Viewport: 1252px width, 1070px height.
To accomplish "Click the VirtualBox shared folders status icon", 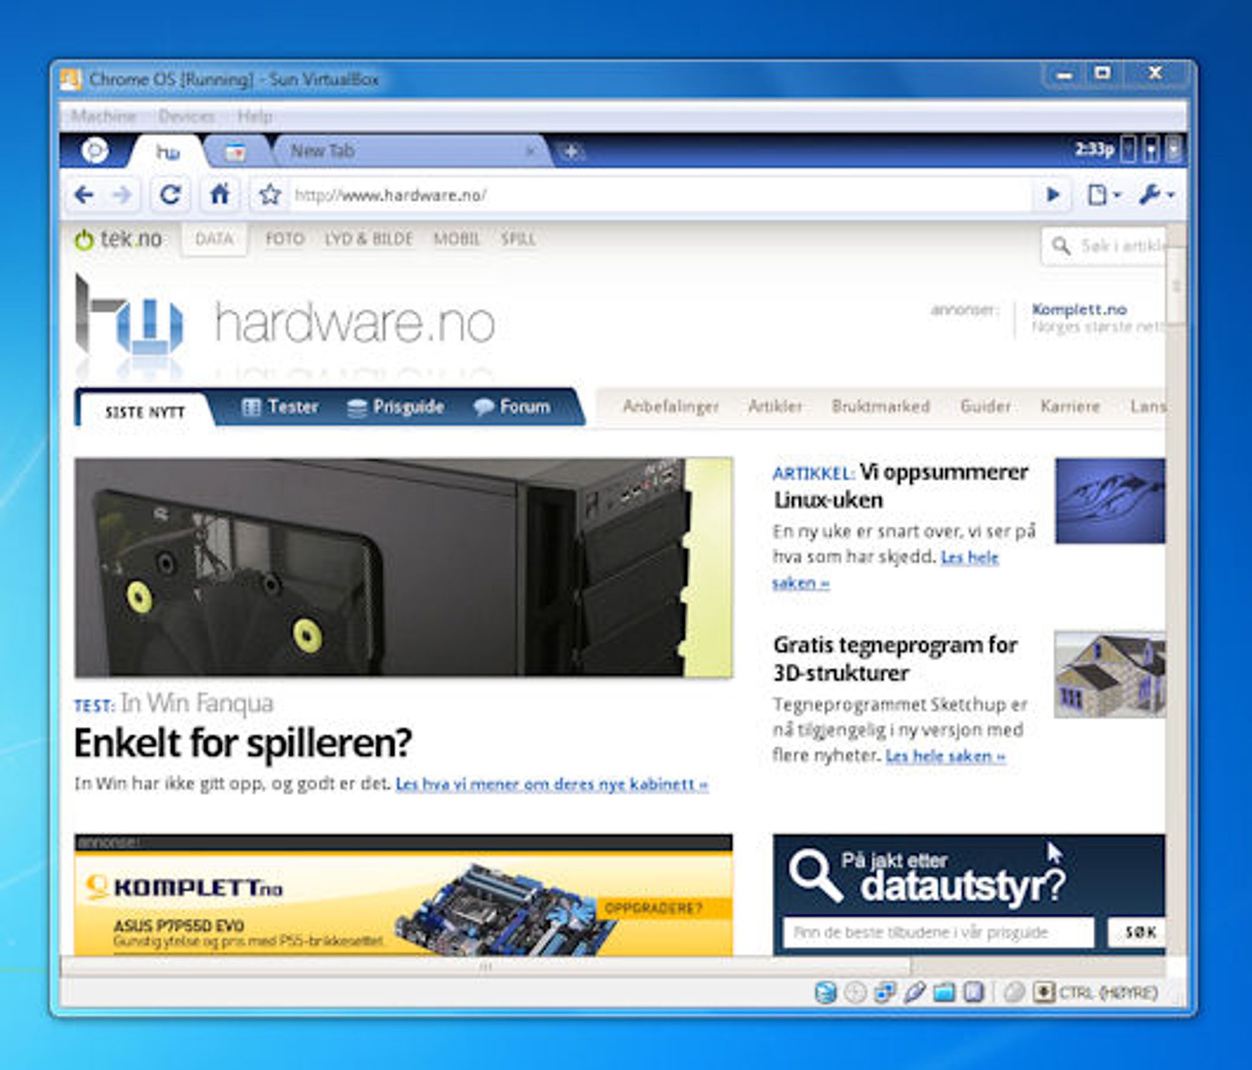I will coord(944,992).
